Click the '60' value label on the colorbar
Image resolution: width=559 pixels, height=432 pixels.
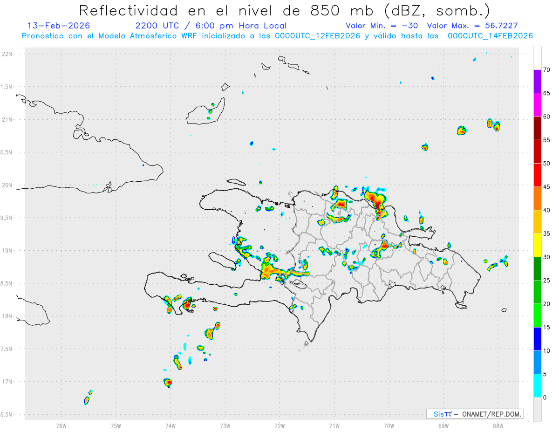coord(547,117)
